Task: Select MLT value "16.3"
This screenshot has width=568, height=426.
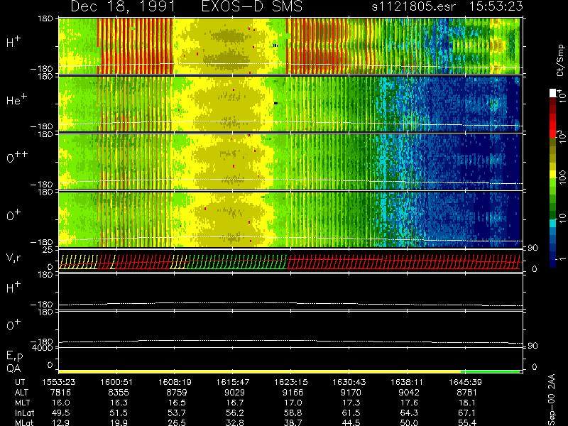Action: pos(119,403)
